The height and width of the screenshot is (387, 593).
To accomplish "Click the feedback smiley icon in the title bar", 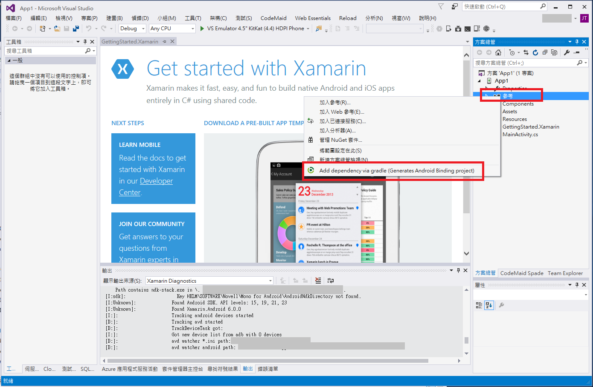I will click(x=455, y=6).
